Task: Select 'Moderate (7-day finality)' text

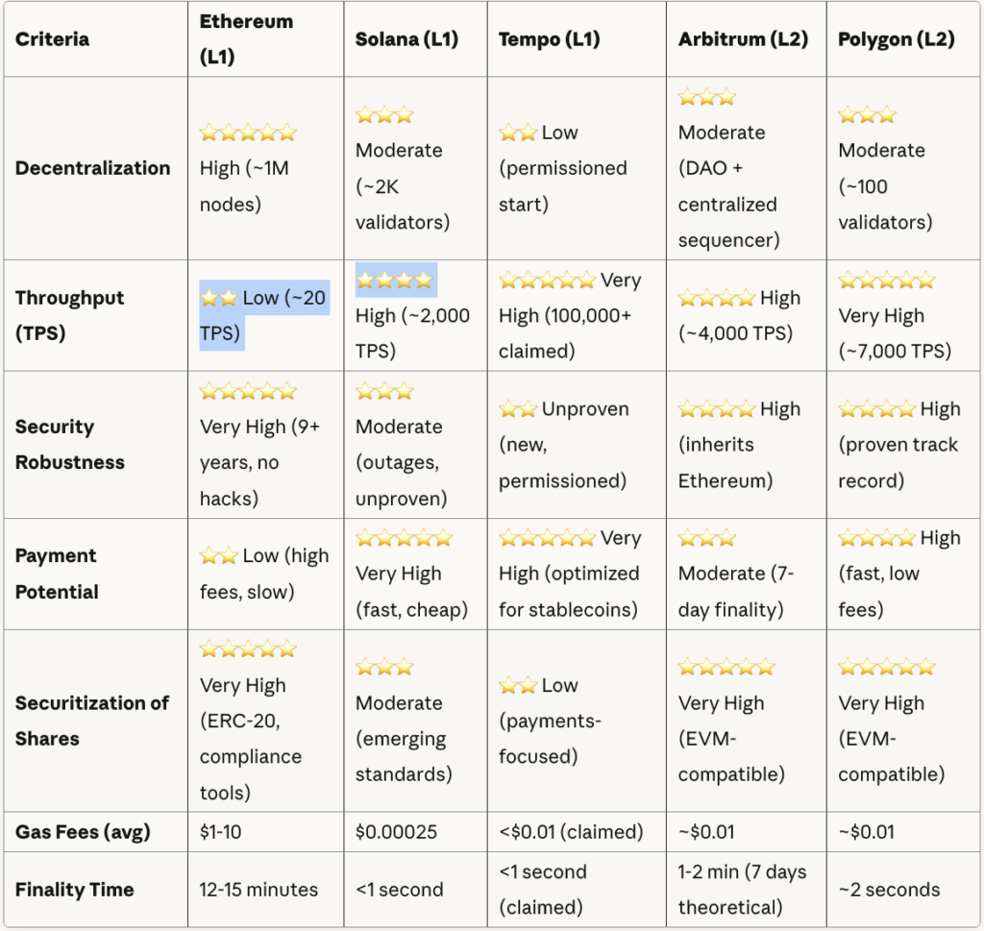Action: (736, 592)
